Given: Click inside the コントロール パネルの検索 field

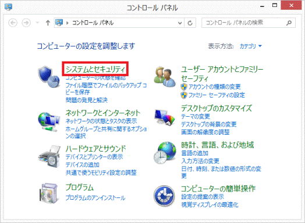Looking at the screenshot, I should [x=249, y=23].
